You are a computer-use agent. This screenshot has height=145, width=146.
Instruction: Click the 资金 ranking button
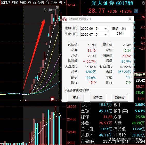[76, 98]
